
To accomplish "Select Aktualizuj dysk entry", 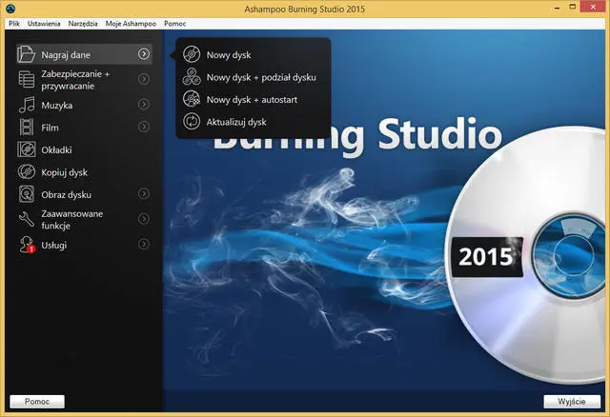I will [x=236, y=122].
